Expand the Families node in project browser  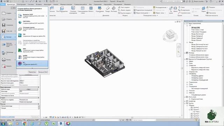(x=185, y=101)
